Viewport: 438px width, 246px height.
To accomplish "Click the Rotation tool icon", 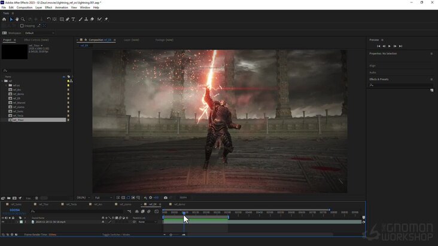I will click(x=48, y=19).
